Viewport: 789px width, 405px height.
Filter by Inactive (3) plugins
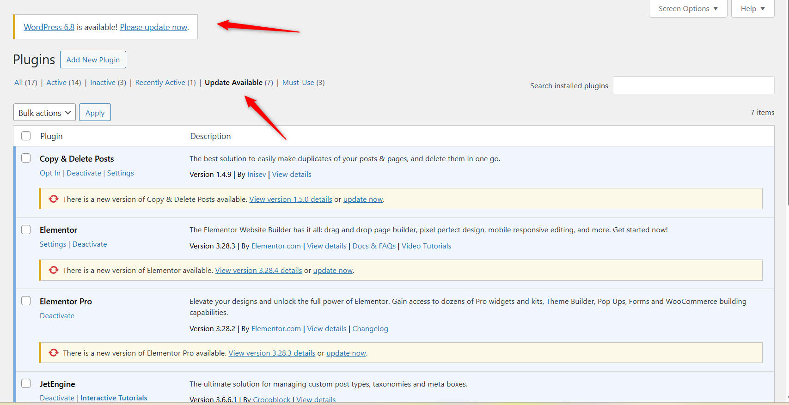point(108,83)
